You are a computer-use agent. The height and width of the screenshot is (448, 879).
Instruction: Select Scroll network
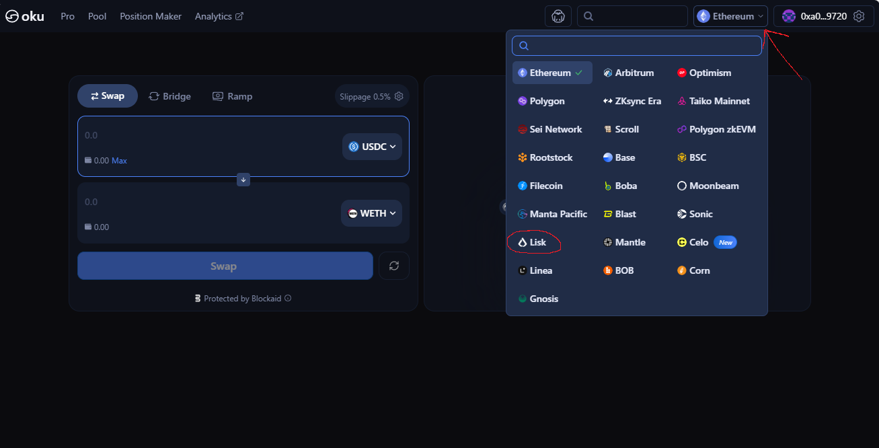(x=621, y=129)
